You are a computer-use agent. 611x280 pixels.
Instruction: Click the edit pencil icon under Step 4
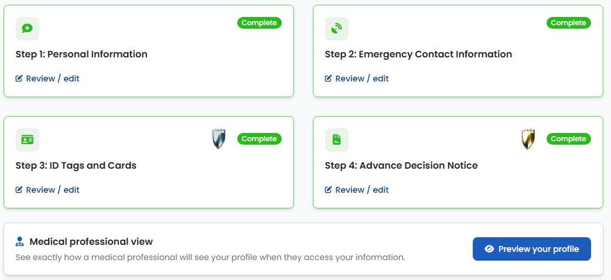[328, 190]
